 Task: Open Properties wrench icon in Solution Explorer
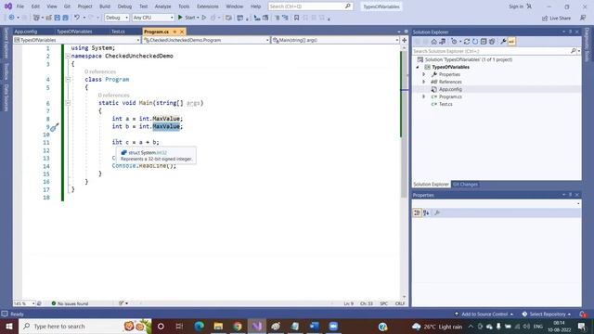pyautogui.click(x=503, y=42)
